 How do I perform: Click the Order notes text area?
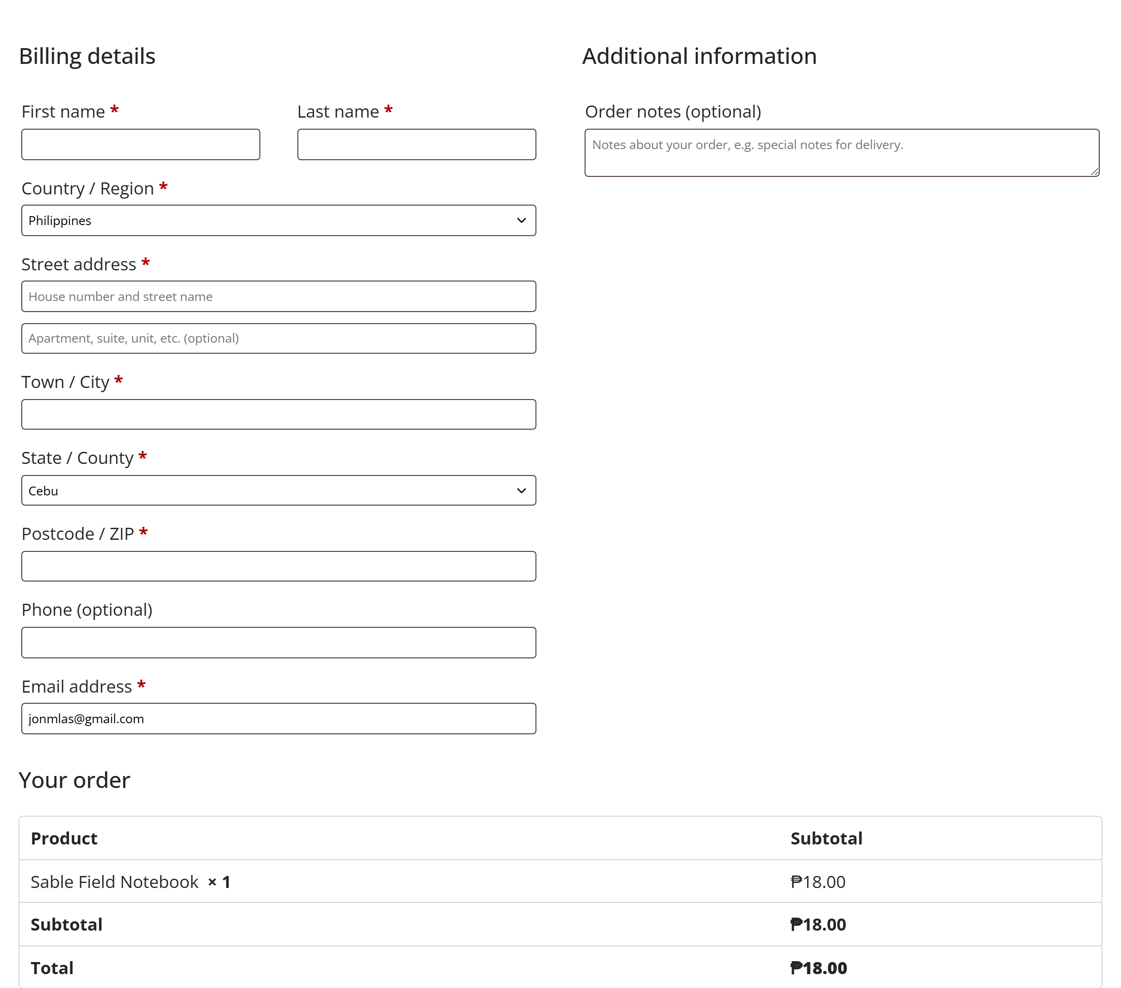coord(842,153)
